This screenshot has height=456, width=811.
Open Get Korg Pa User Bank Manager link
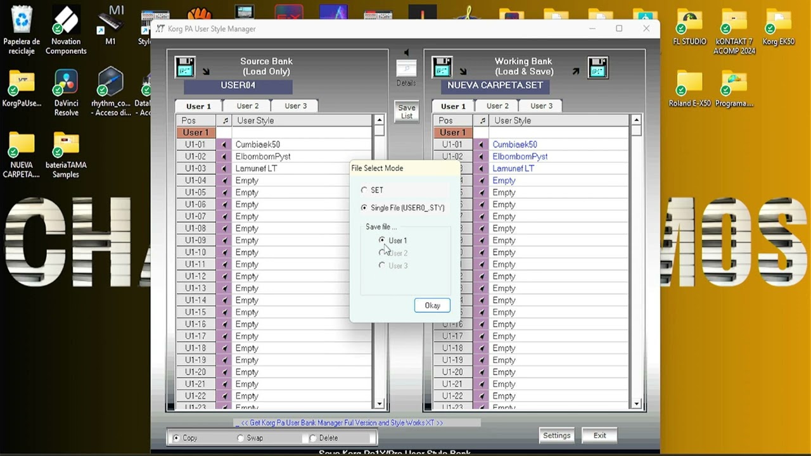(x=342, y=422)
